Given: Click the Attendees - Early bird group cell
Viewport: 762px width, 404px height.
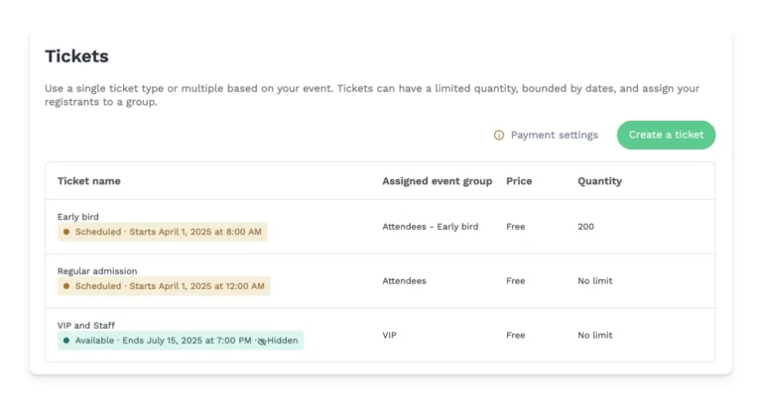Looking at the screenshot, I should (430, 227).
